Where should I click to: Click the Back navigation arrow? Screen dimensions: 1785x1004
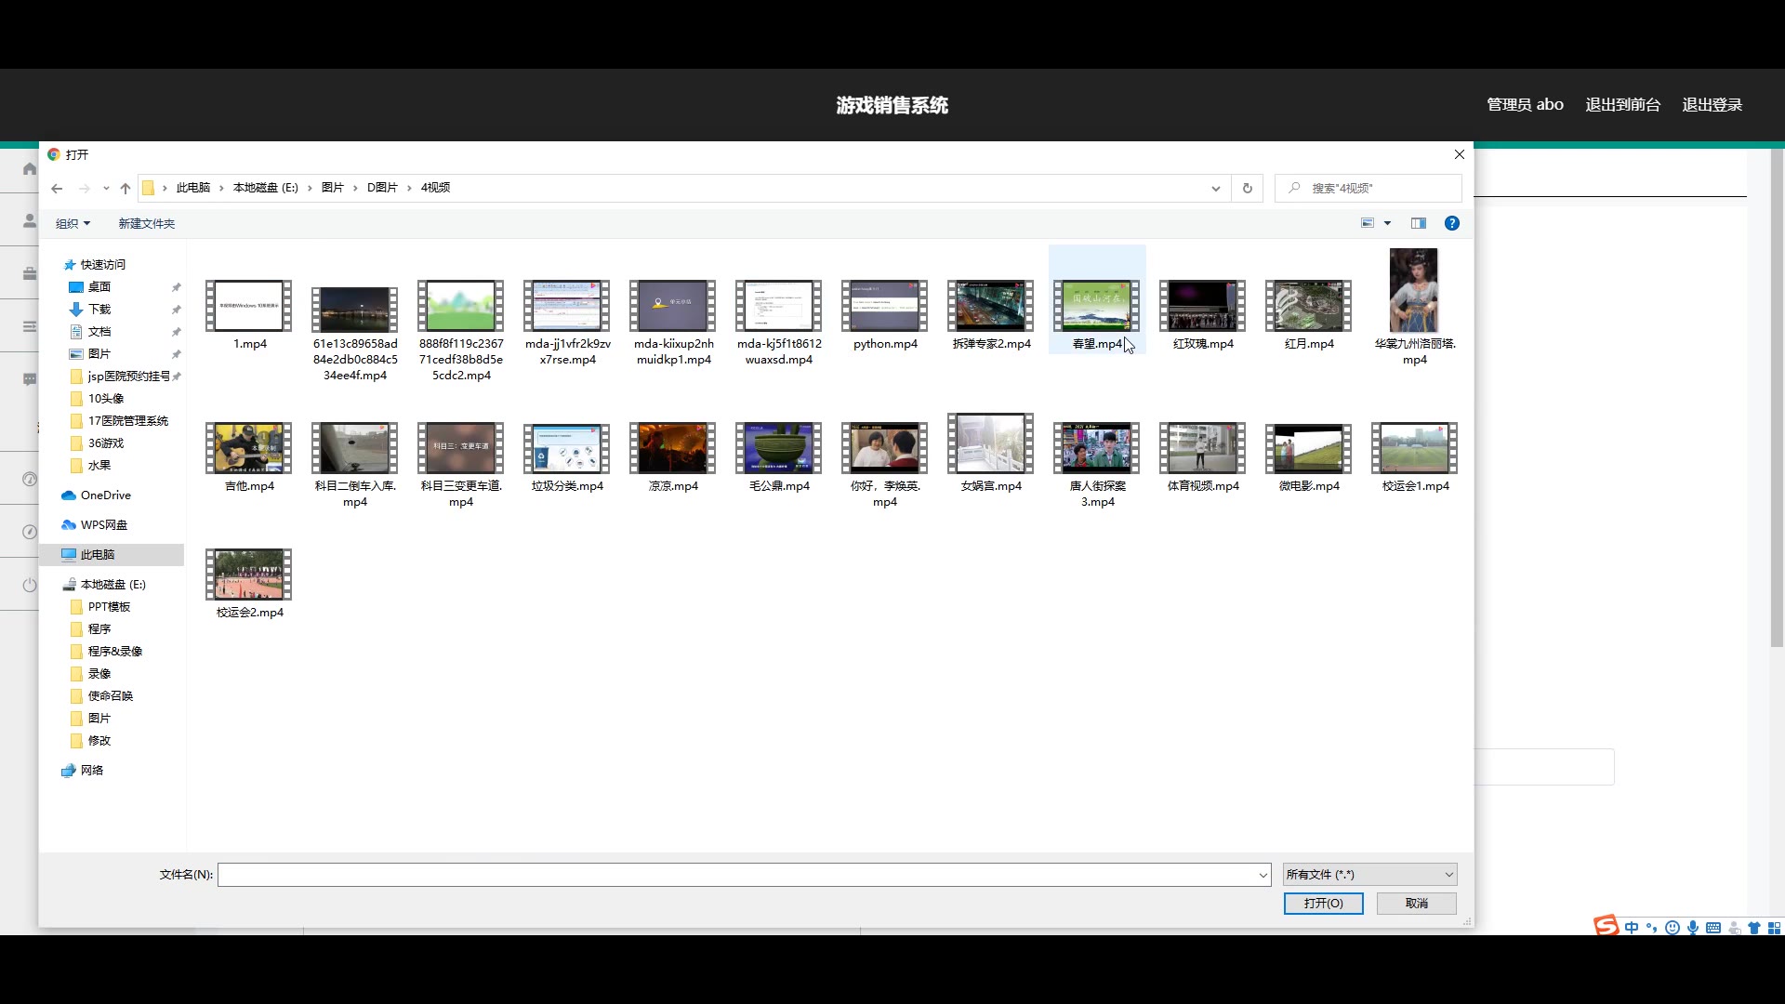[x=57, y=189]
